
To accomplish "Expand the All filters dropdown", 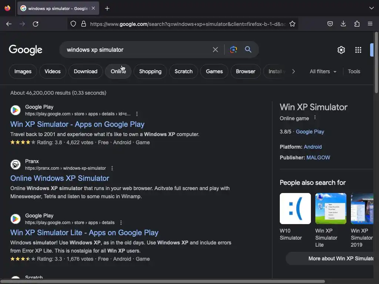I will [x=323, y=71].
